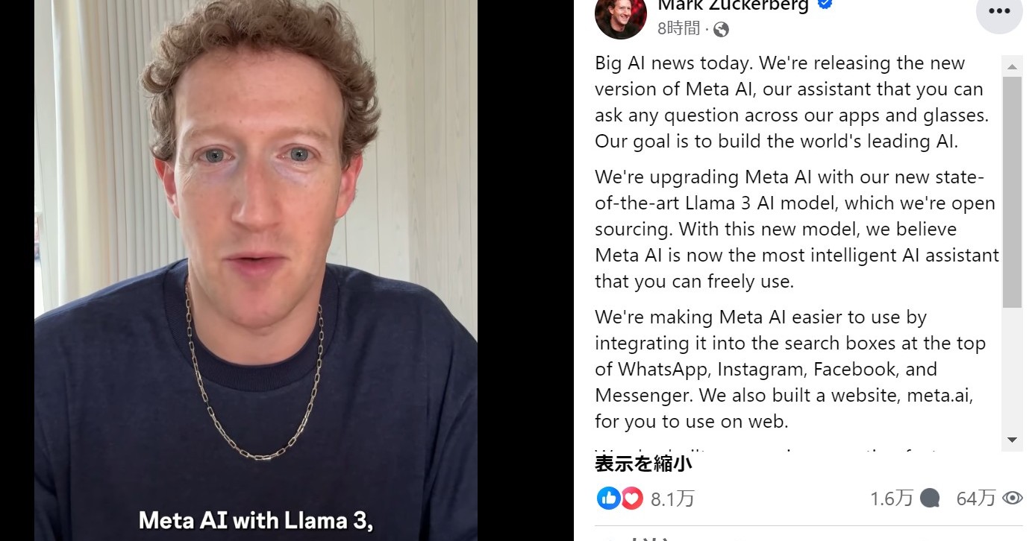Open Mark Zuckerberg profile name link
The width and height of the screenshot is (1035, 541).
pyautogui.click(x=733, y=5)
